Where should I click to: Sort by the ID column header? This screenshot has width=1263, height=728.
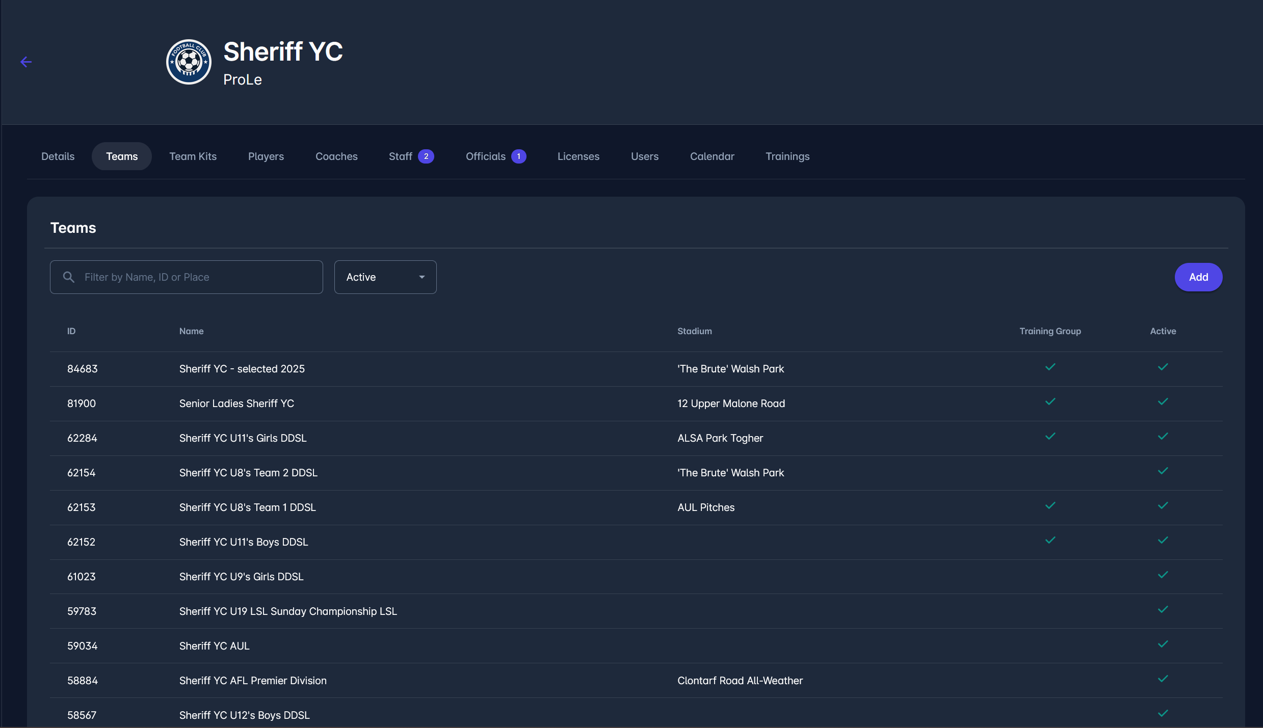[x=71, y=331]
